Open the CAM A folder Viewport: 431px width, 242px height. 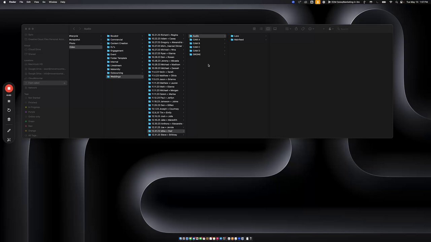(x=207, y=40)
